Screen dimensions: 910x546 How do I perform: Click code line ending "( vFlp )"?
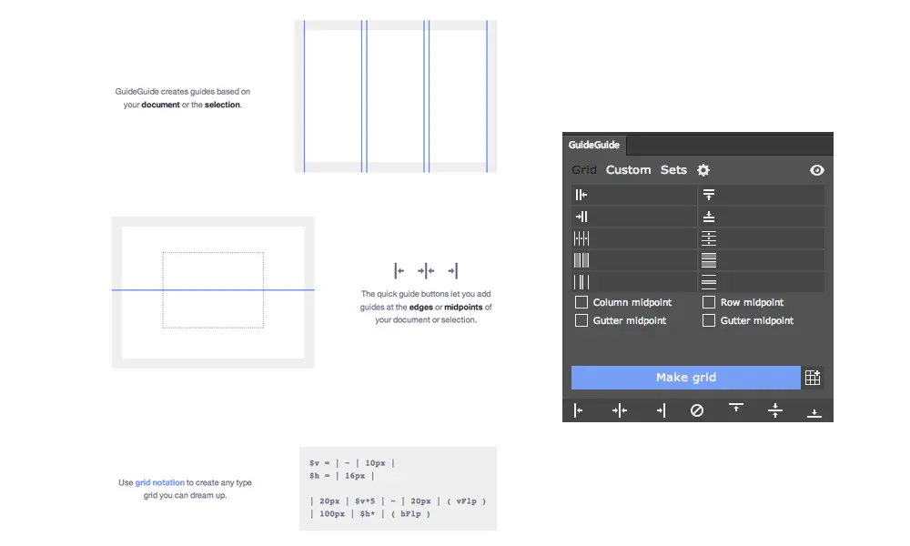coord(398,501)
